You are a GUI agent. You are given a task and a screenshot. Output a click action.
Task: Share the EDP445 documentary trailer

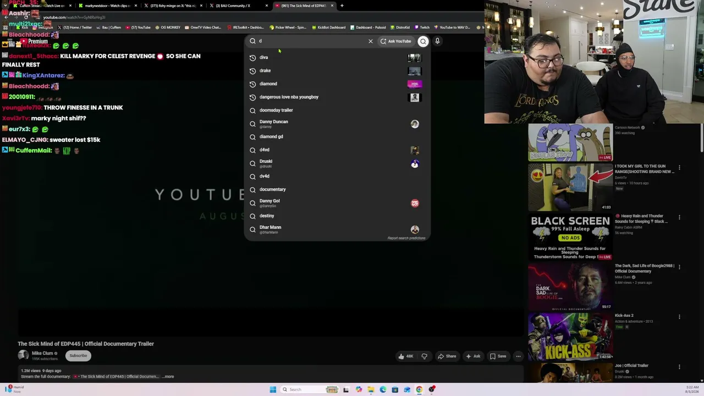coord(447,356)
